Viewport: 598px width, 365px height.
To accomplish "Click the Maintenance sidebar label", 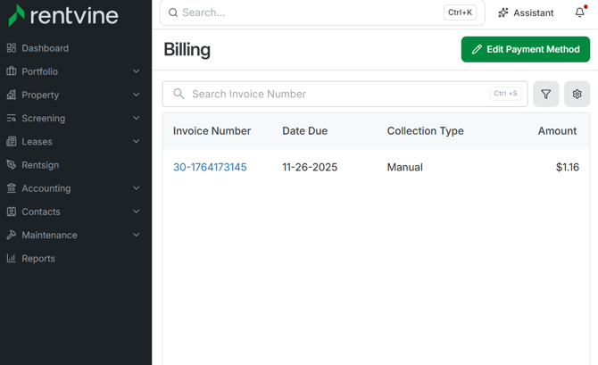I will pos(49,235).
